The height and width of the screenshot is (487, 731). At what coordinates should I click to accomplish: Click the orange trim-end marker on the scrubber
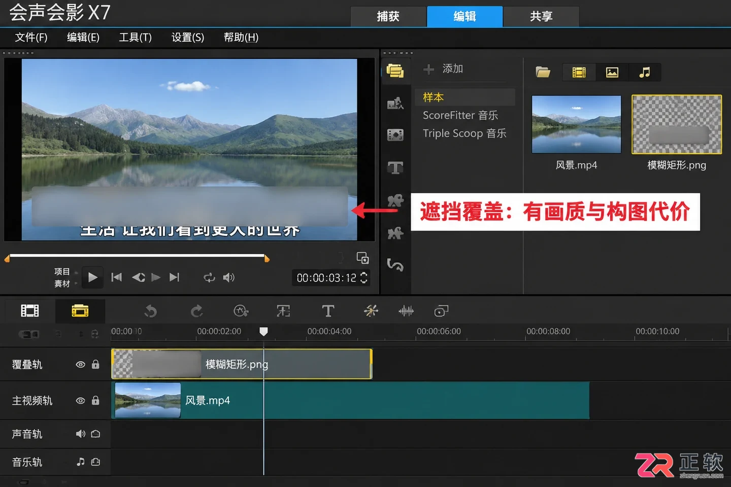point(267,259)
